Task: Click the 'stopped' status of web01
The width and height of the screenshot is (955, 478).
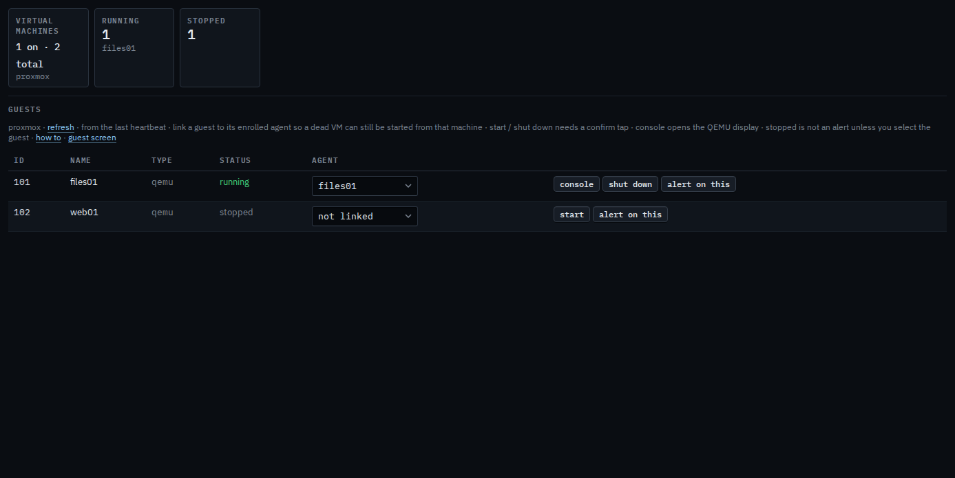Action: point(236,213)
